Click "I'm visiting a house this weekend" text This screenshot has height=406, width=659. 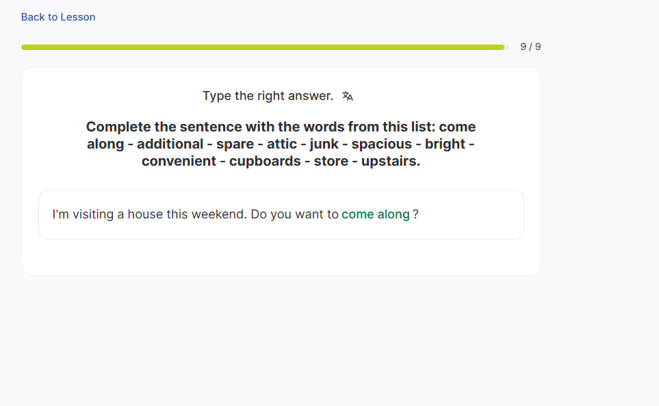click(149, 214)
